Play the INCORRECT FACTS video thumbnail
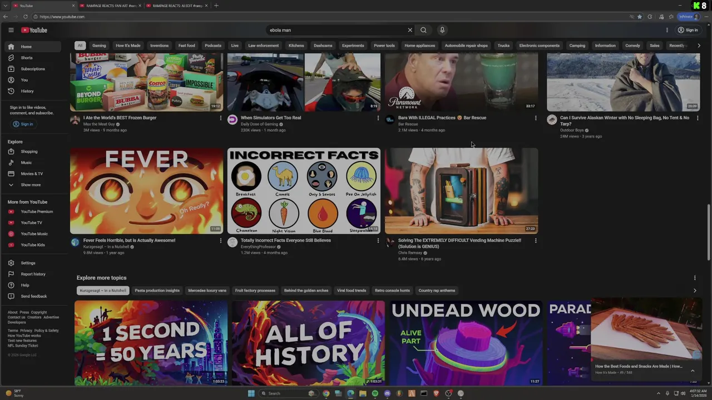Image resolution: width=712 pixels, height=400 pixels. pos(304,191)
